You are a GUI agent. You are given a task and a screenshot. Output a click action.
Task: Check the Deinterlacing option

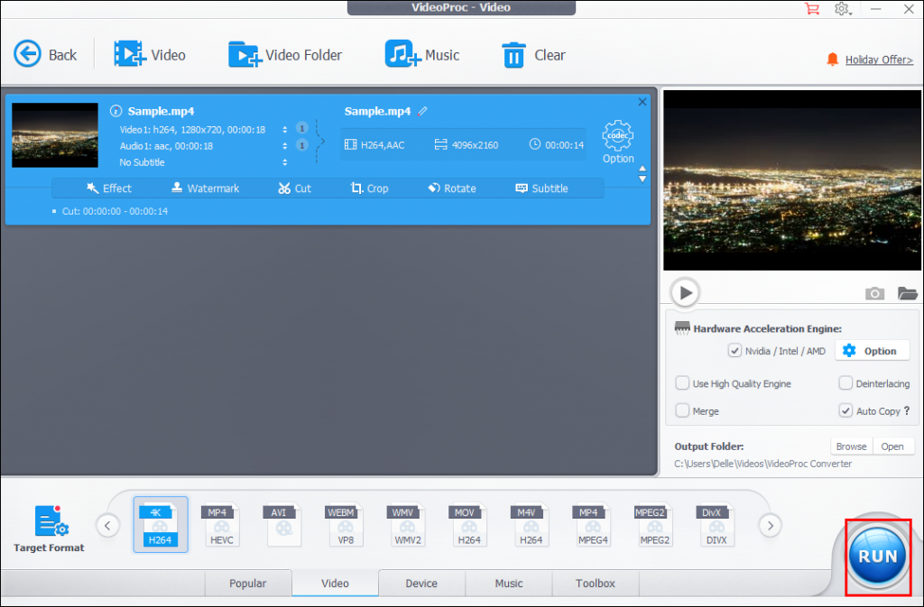coord(845,382)
